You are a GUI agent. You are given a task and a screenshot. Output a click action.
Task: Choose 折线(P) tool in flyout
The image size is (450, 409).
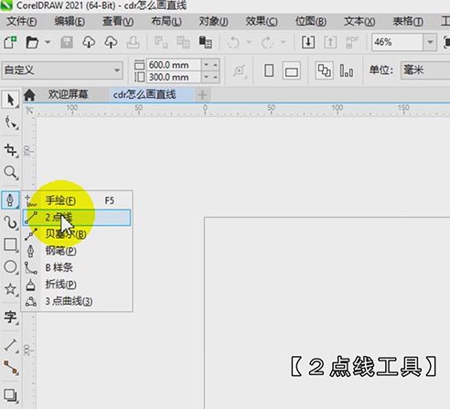point(77,285)
